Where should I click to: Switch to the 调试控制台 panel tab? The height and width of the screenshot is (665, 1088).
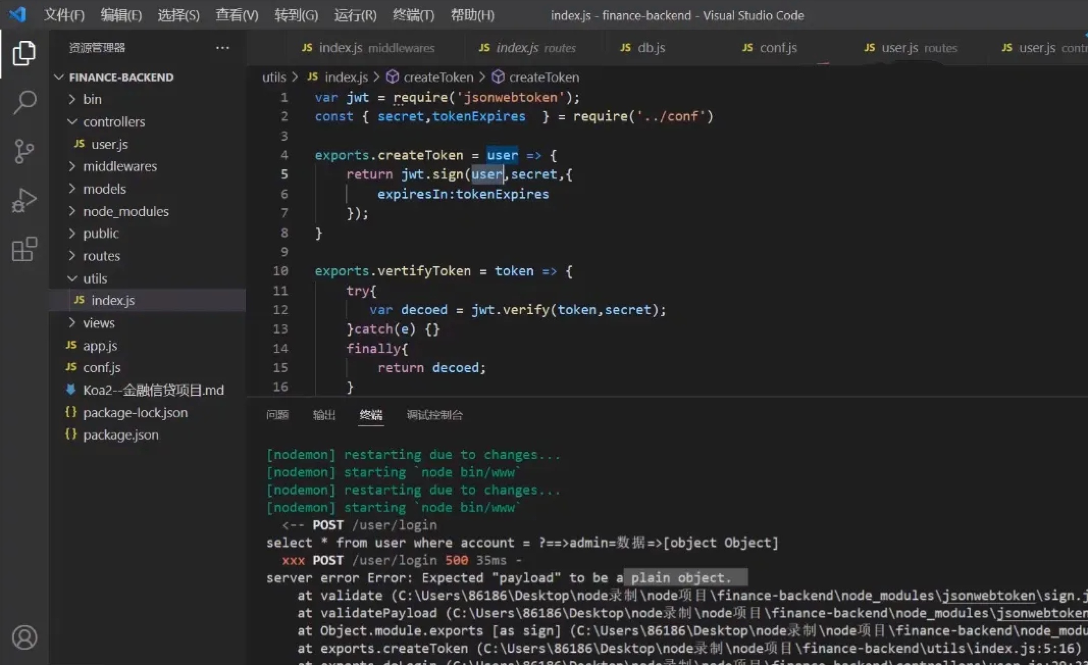[434, 415]
